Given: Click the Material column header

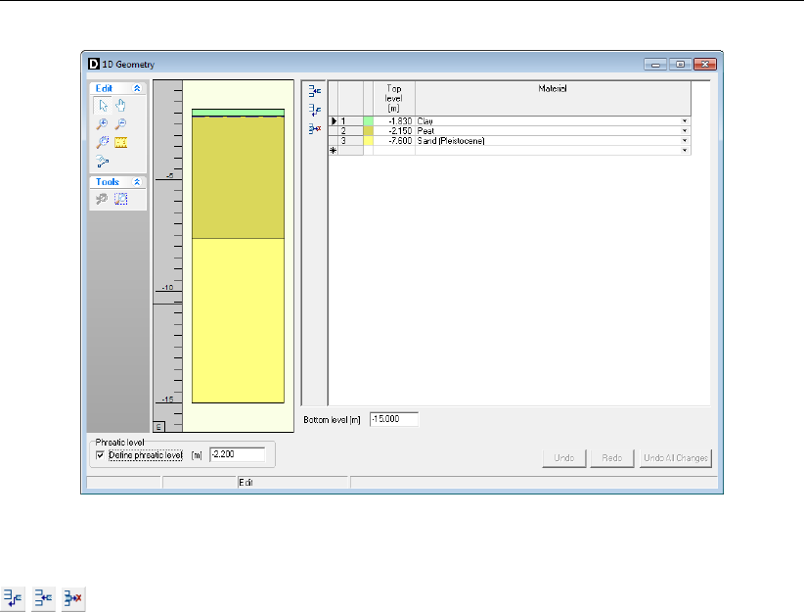Looking at the screenshot, I should tap(553, 99).
